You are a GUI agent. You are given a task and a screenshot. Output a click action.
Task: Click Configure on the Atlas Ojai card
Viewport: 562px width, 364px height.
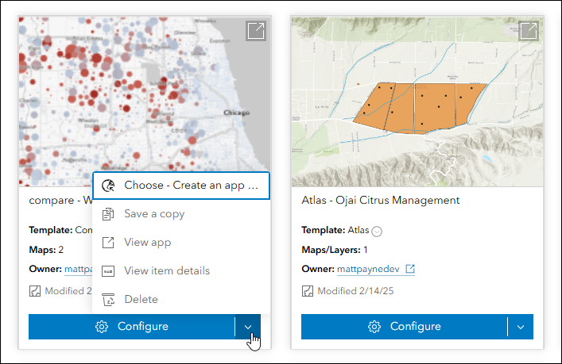[x=405, y=327]
